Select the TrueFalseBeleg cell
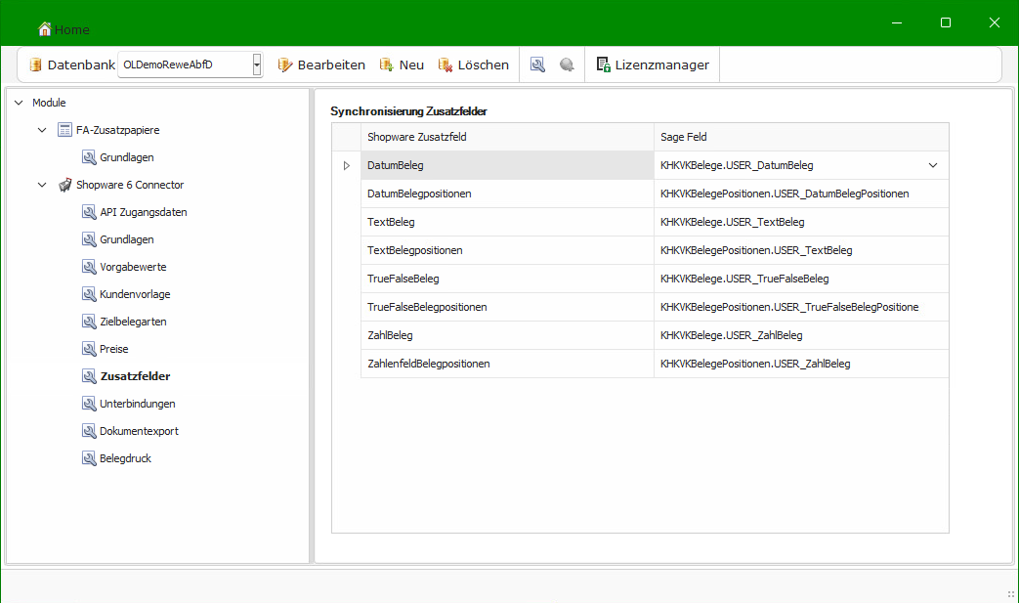Image resolution: width=1019 pixels, height=603 pixels. [x=507, y=279]
